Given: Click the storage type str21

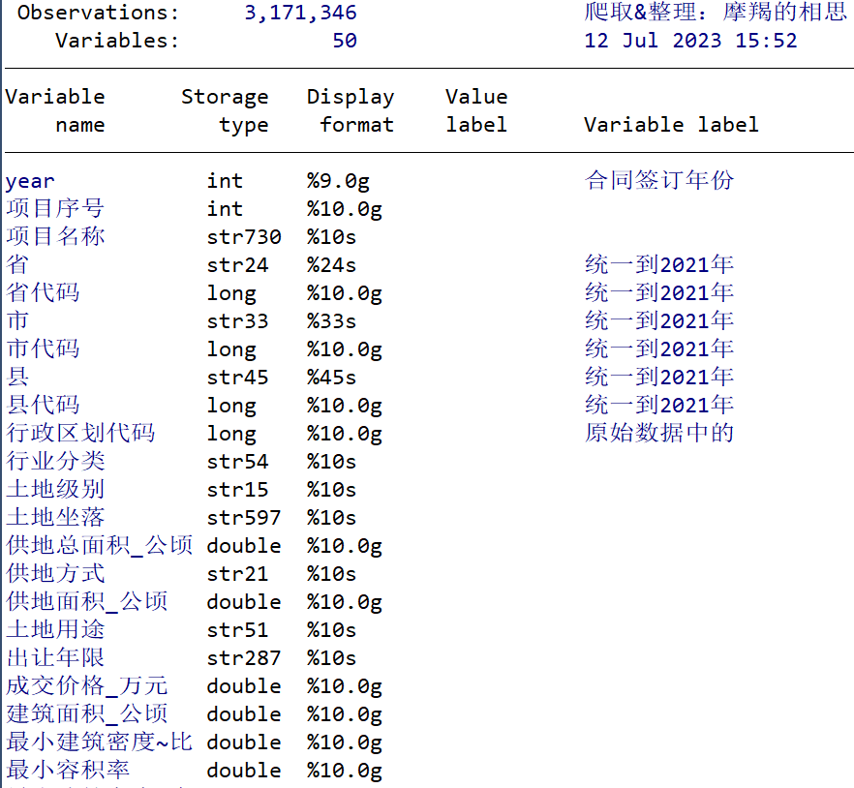Looking at the screenshot, I should (x=237, y=574).
